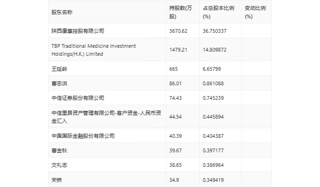Click the 股东名称 column header
320x187 pixels.
tap(62, 12)
